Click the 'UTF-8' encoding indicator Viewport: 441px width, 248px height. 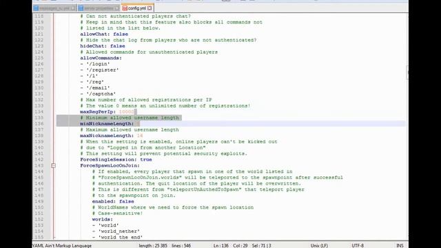(x=358, y=245)
